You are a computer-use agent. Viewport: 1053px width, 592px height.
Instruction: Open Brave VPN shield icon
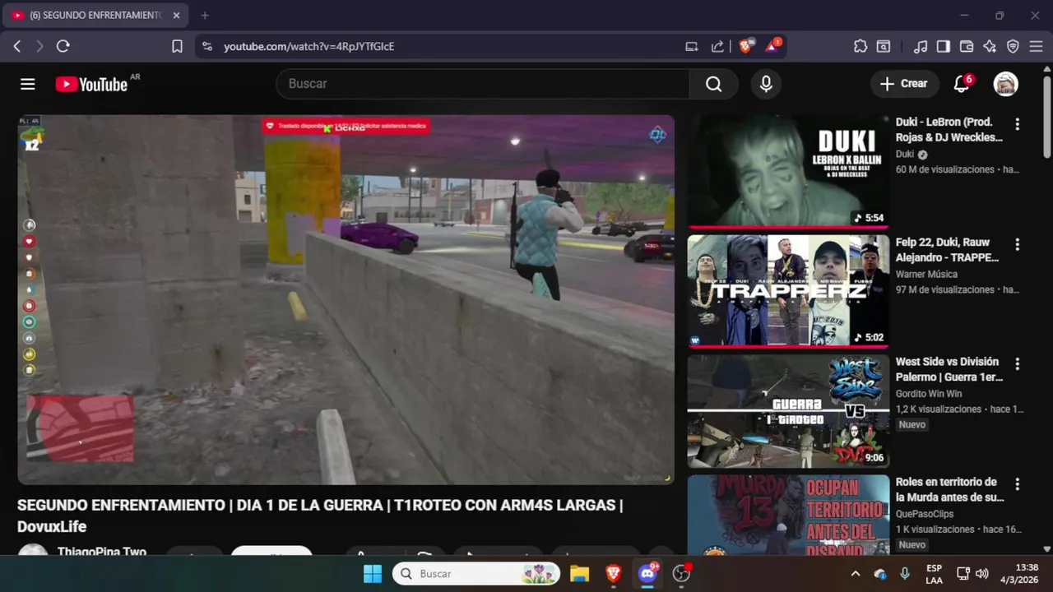1013,47
